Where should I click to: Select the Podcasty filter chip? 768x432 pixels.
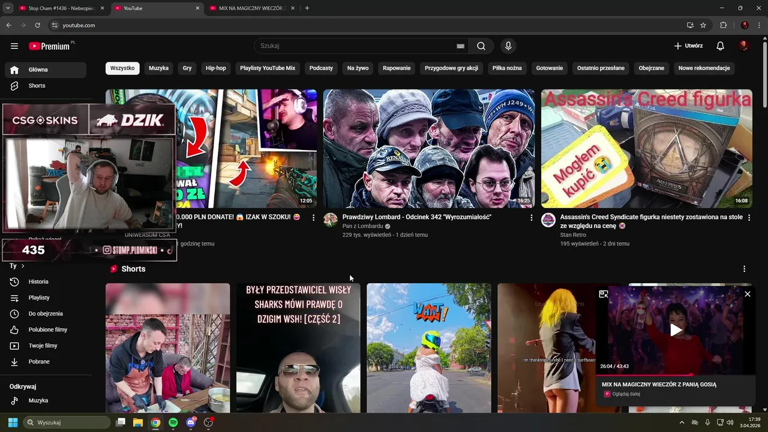(x=321, y=68)
